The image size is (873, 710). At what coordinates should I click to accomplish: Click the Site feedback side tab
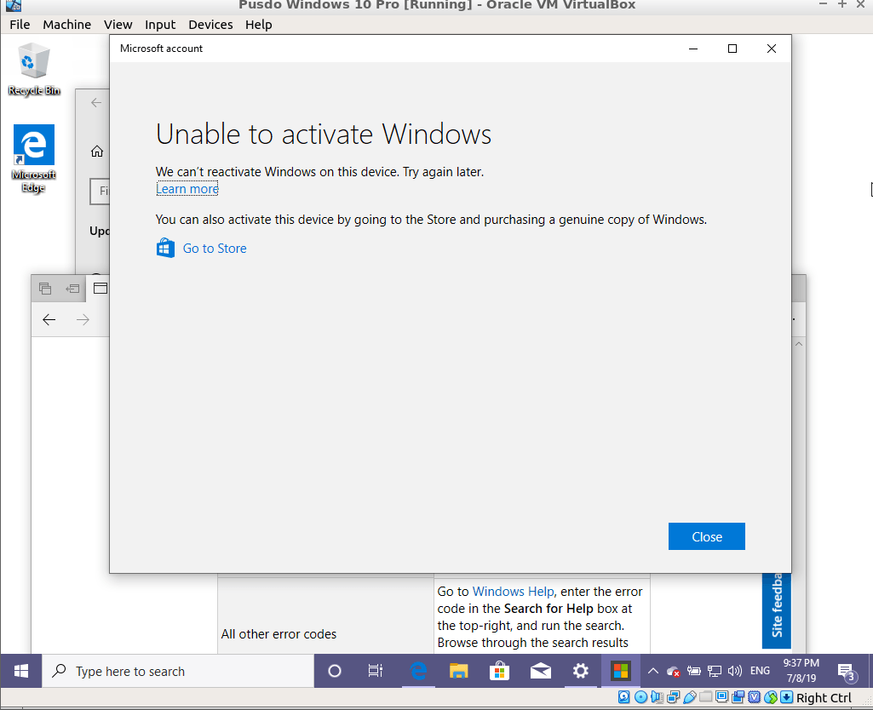(x=776, y=609)
